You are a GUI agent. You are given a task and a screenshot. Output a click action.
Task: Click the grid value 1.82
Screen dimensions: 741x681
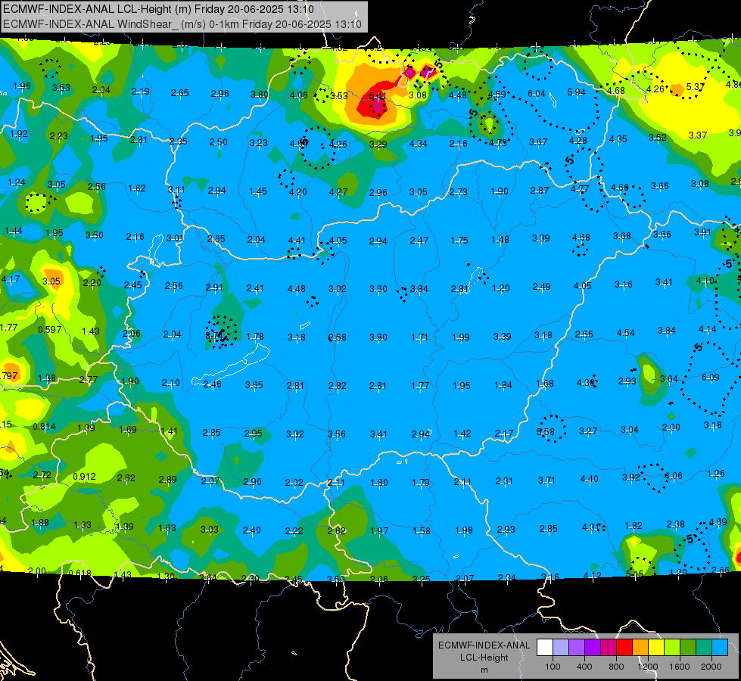[634, 526]
